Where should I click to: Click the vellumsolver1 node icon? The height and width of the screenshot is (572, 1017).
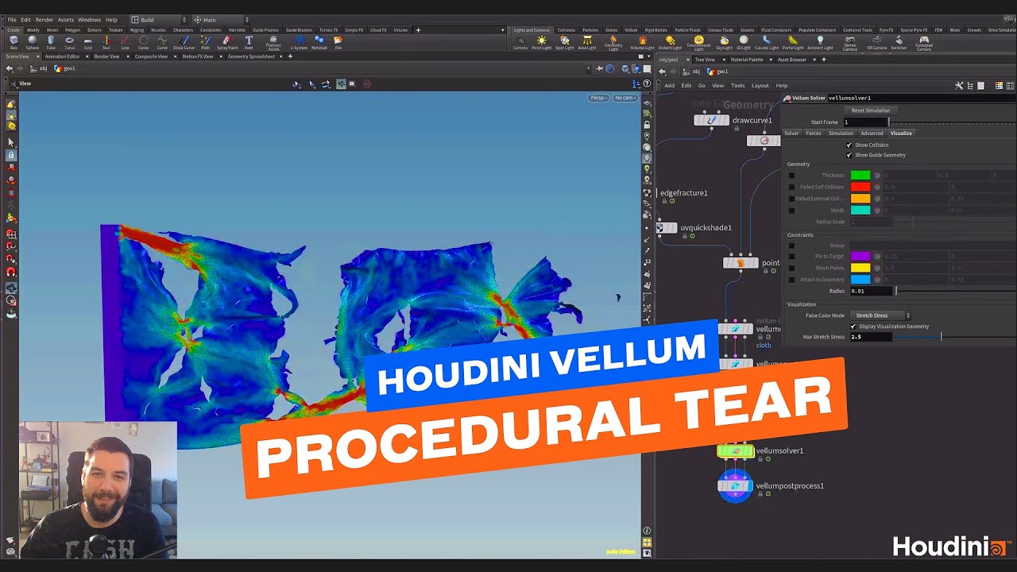(x=736, y=451)
